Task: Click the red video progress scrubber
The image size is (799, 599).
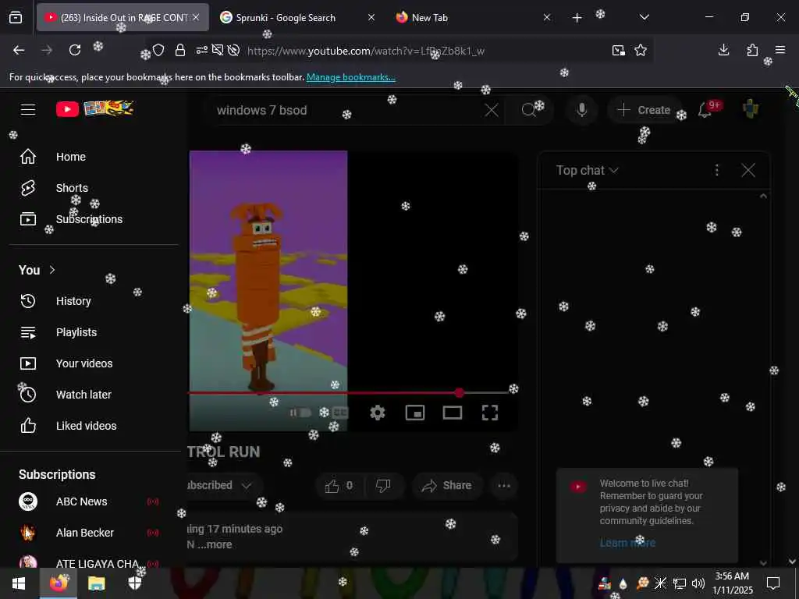Action: tap(460, 393)
